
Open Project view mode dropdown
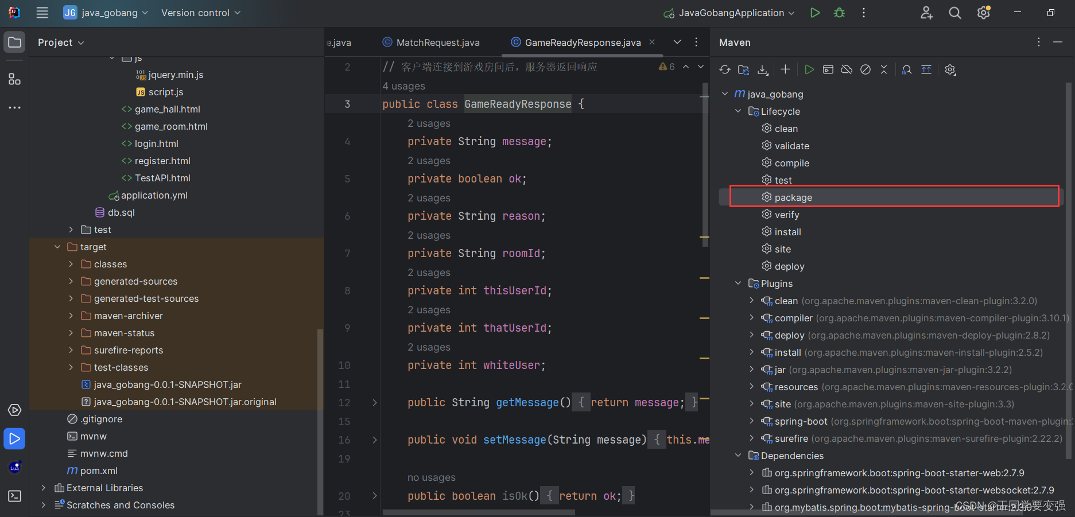click(x=61, y=42)
